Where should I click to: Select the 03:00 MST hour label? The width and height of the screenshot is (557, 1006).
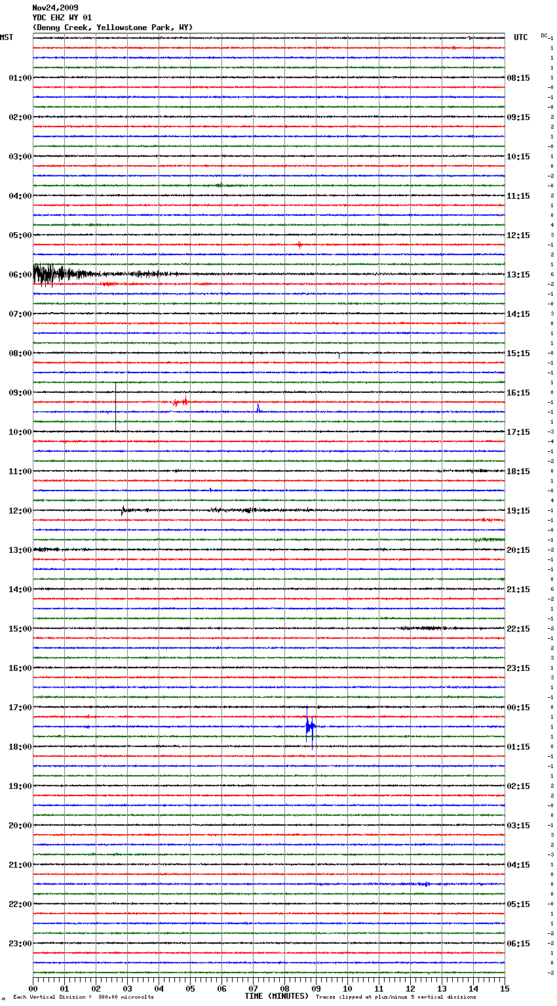[x=20, y=157]
